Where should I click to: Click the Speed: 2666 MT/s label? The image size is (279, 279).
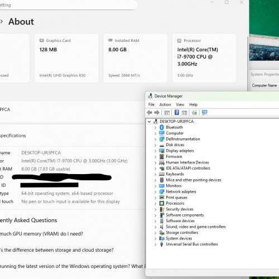[124, 75]
